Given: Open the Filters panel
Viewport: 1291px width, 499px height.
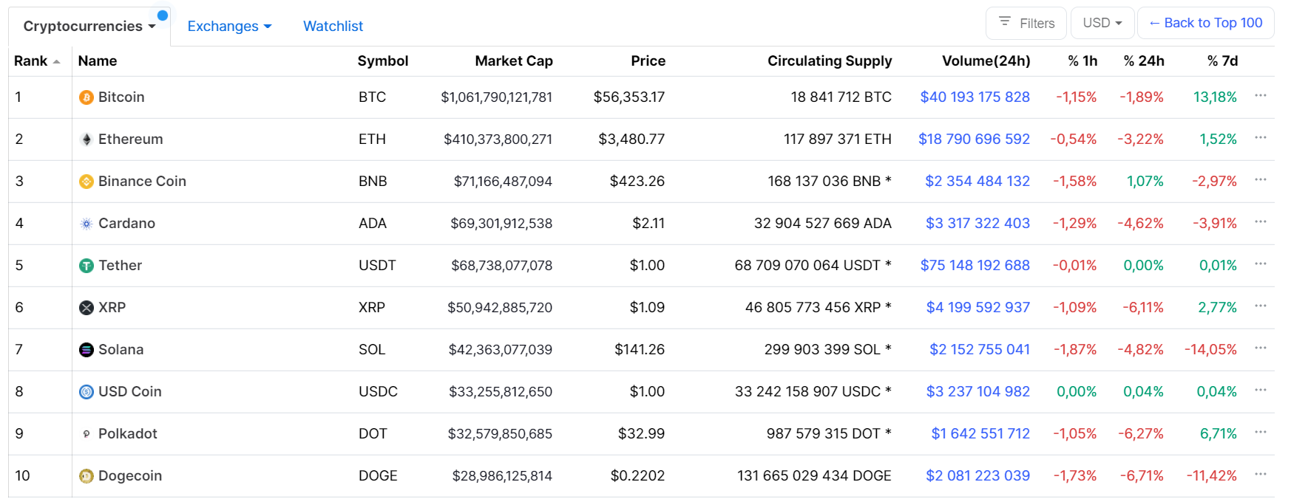Looking at the screenshot, I should tap(1026, 23).
